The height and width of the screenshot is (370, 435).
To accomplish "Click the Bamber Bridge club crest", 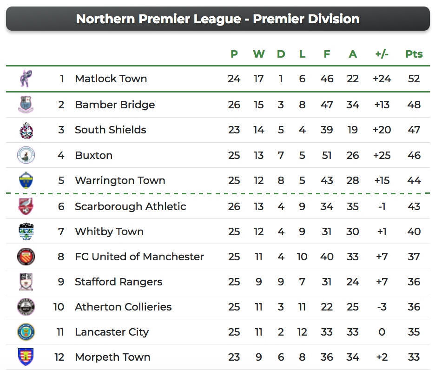I will (26, 105).
